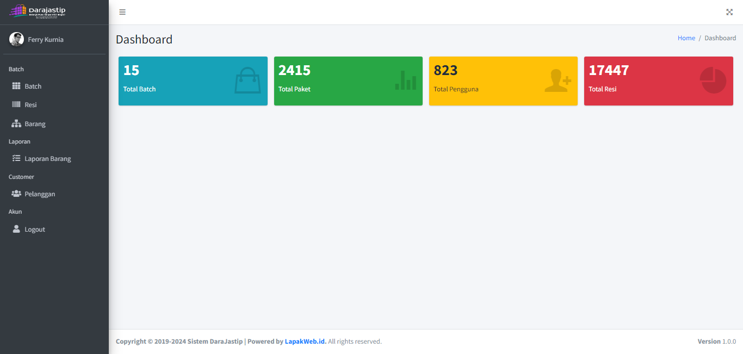
Task: Open the Laporan Barang menu item
Action: tap(48, 159)
